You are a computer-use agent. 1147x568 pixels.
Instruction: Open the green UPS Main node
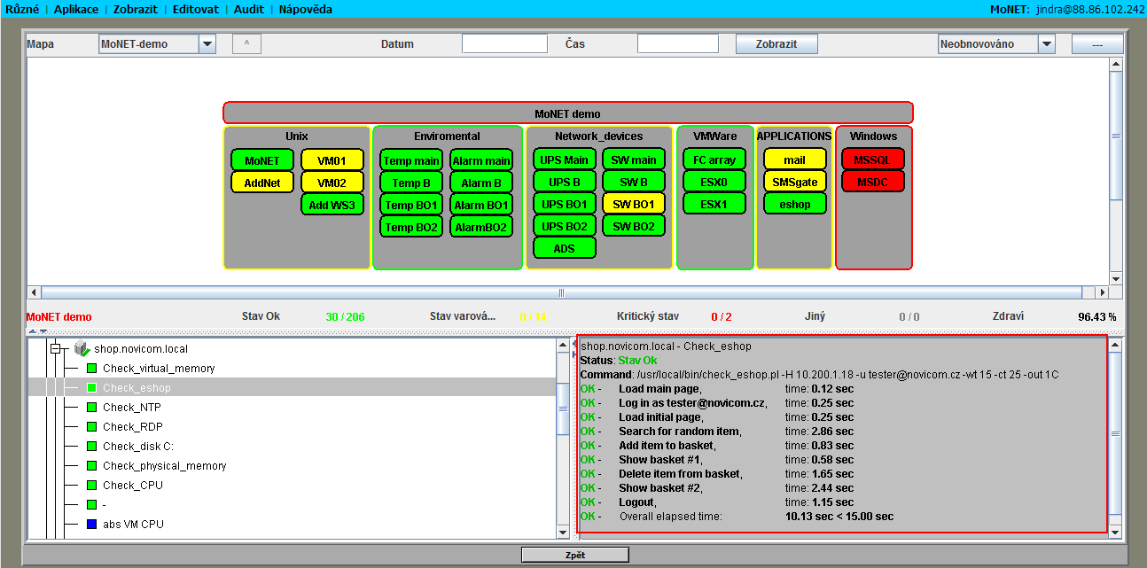[x=564, y=160]
